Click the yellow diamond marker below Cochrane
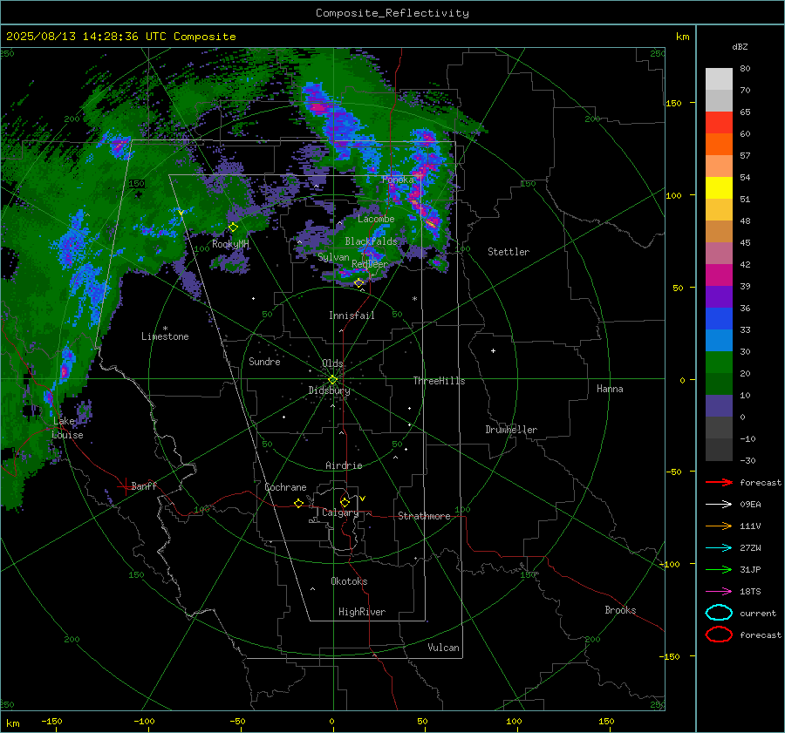 click(299, 503)
